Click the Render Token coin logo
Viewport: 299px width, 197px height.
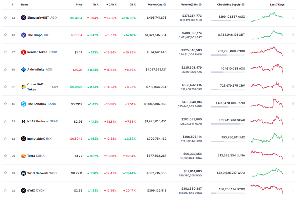(24, 52)
